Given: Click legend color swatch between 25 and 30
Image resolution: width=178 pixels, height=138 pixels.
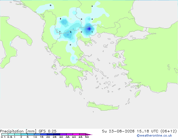Looking at the screenshot, I should click(x=57, y=134).
